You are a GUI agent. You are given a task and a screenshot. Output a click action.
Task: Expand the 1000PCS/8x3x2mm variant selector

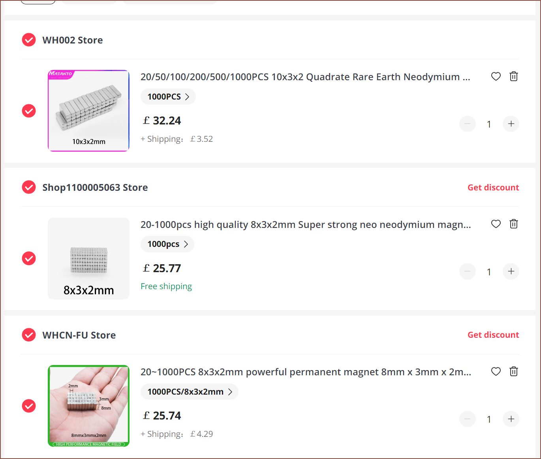(190, 392)
